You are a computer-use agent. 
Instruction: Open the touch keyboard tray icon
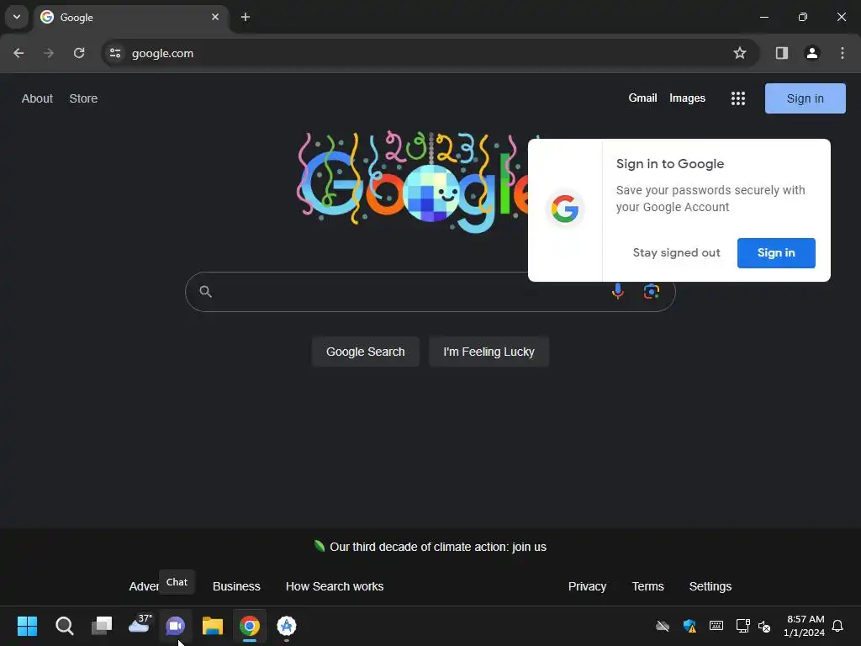[716, 626]
